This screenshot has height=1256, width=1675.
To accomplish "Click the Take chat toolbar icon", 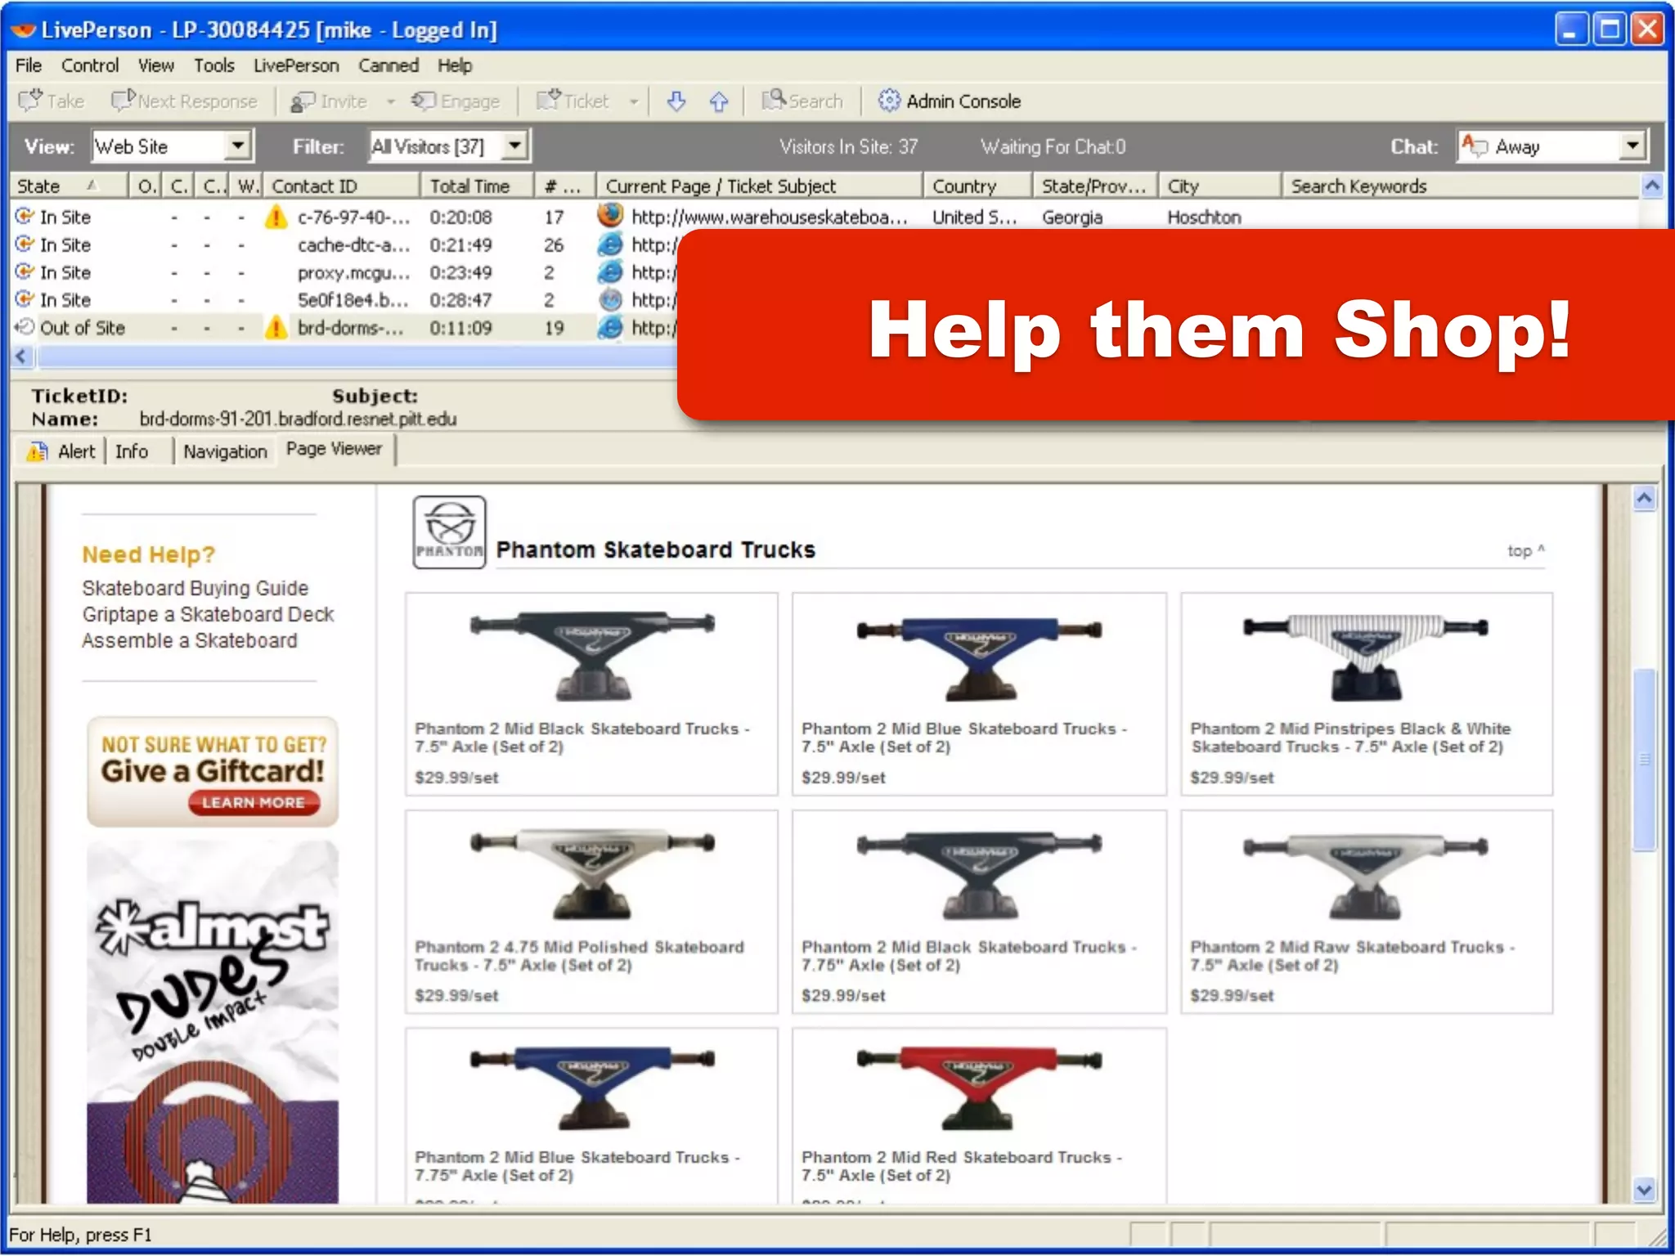I will coord(30,101).
